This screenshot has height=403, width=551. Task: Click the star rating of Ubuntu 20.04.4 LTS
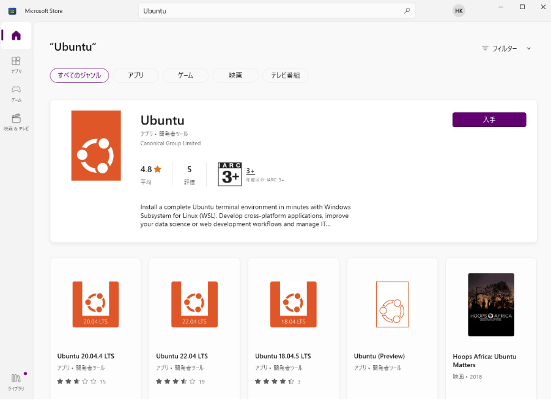tap(77, 381)
